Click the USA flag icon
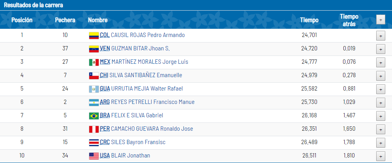Screen dimensions: 392x163 94,156
